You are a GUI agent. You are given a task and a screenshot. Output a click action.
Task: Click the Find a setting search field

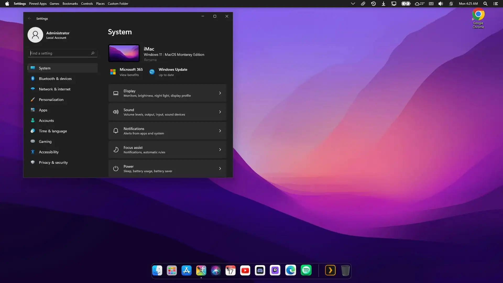(x=60, y=53)
